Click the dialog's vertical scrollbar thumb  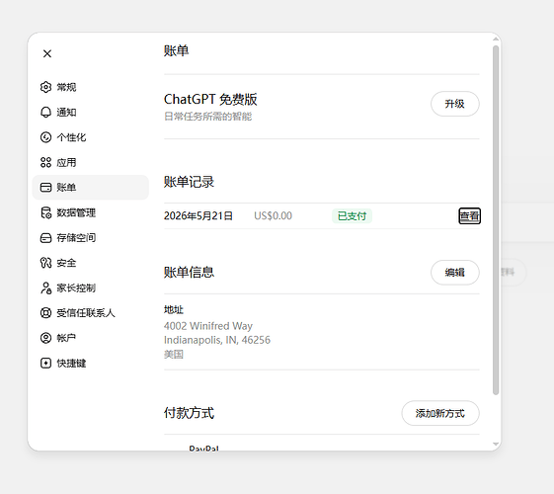tap(496, 219)
